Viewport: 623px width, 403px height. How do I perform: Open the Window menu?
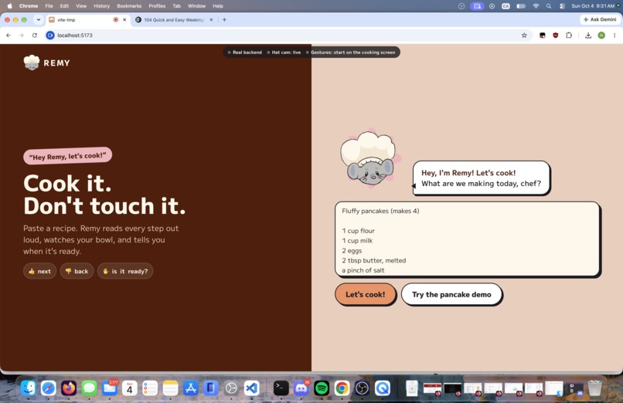[x=196, y=6]
